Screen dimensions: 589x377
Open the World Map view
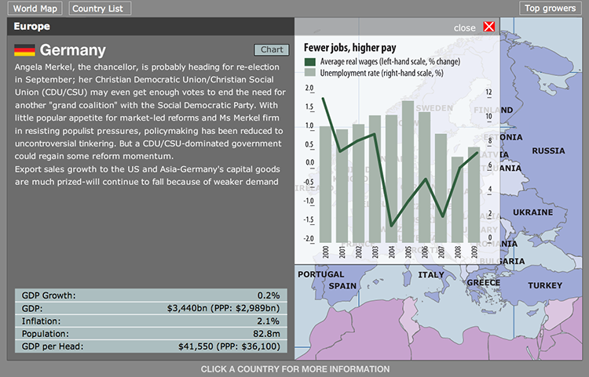coord(35,9)
